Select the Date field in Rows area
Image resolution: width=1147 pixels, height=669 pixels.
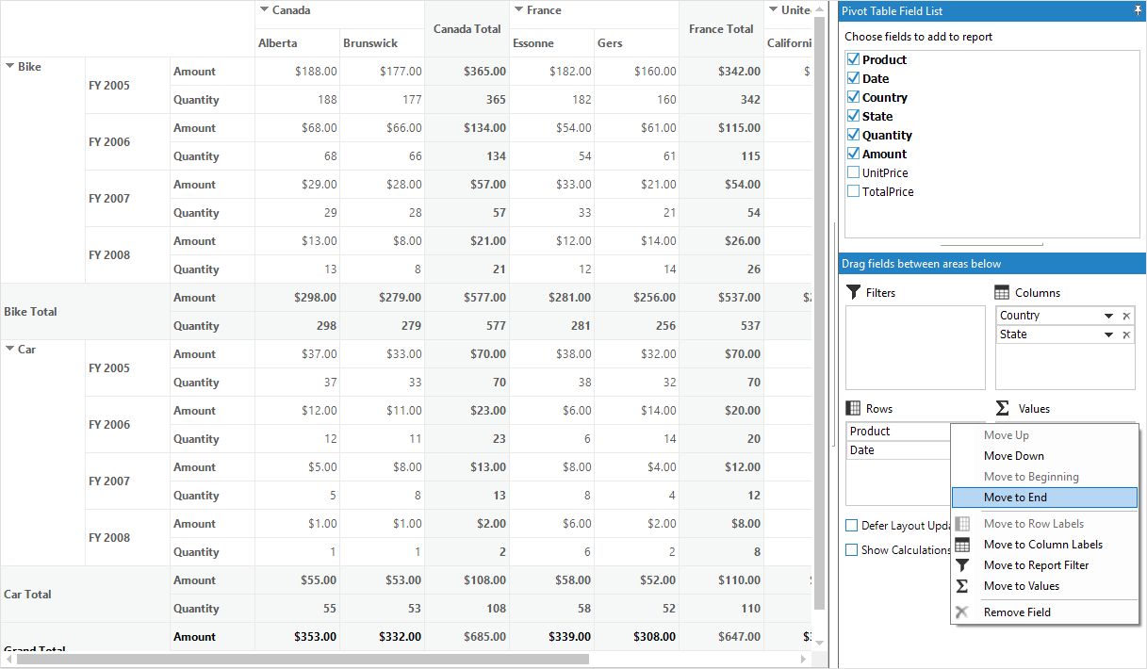click(x=898, y=450)
